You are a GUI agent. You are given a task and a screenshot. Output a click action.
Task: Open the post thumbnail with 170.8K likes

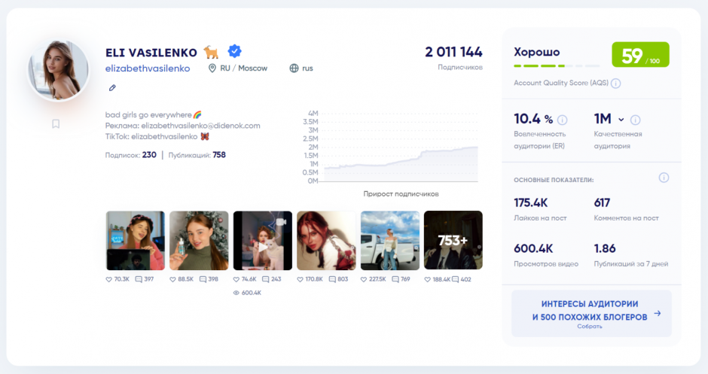pyautogui.click(x=326, y=241)
